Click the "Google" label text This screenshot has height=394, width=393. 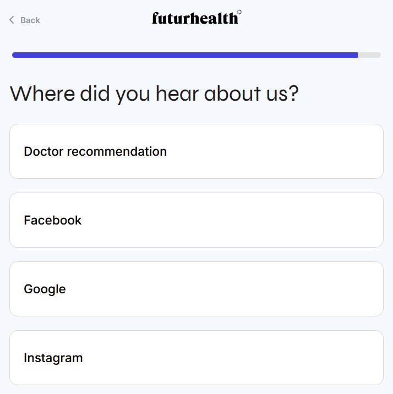[x=45, y=289]
